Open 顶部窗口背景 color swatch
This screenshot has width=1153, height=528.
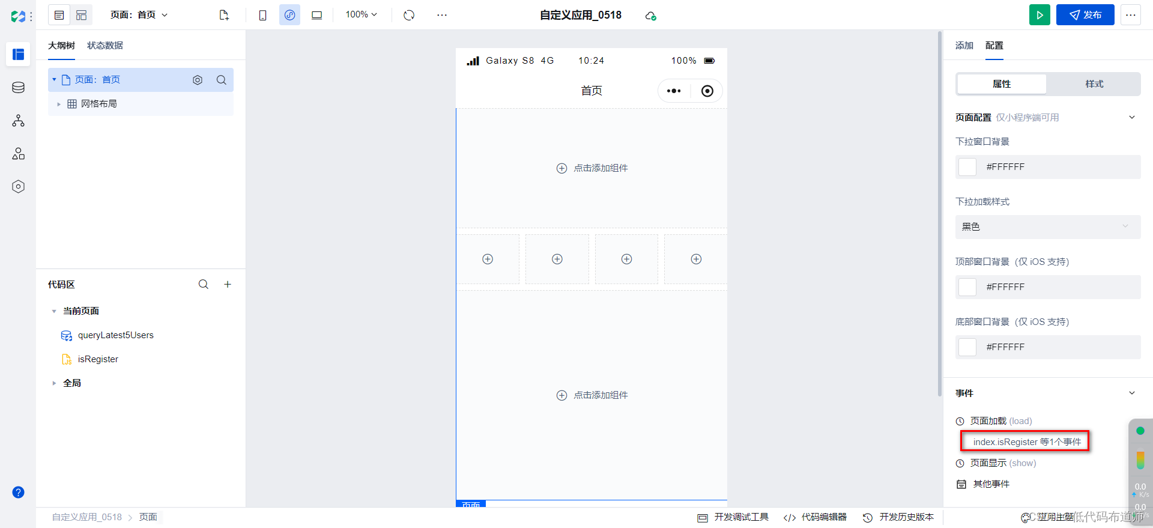coord(967,287)
